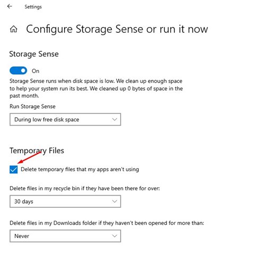This screenshot has height=255, width=265.
Task: Click 'Delete temporary files that my apps aren't using' text
Action: tap(80, 169)
